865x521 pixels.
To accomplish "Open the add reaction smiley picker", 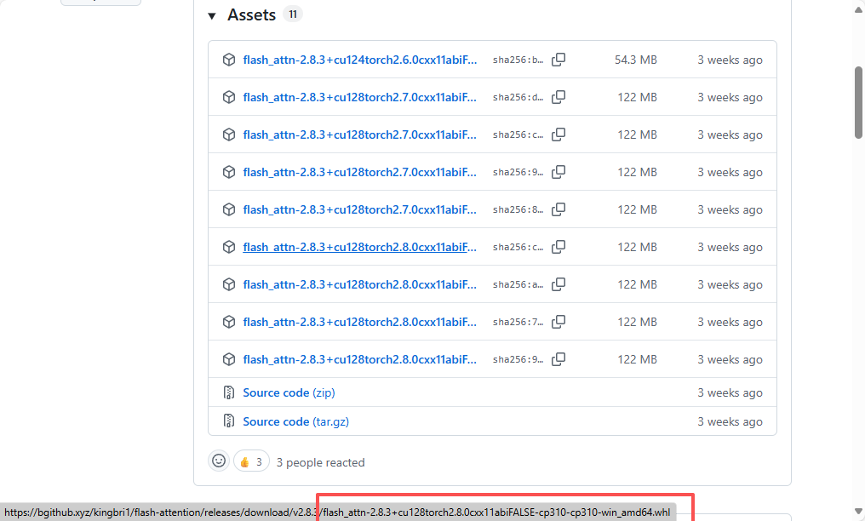I will [219, 461].
